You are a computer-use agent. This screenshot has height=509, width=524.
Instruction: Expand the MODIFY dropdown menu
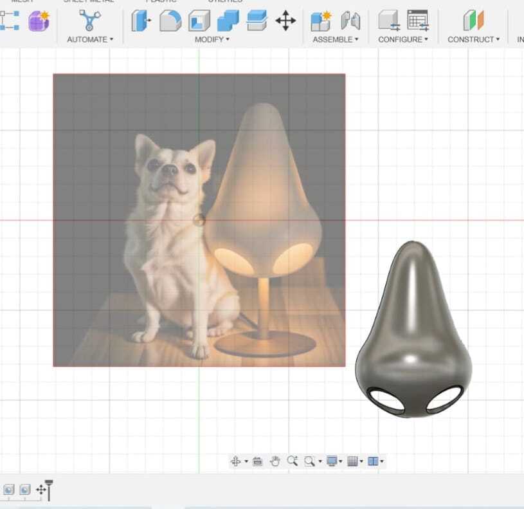click(x=212, y=39)
